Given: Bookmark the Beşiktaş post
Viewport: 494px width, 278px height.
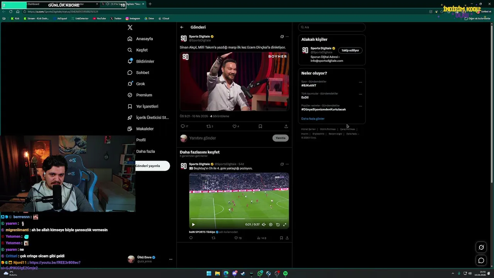Looking at the screenshot, I should click(x=281, y=238).
